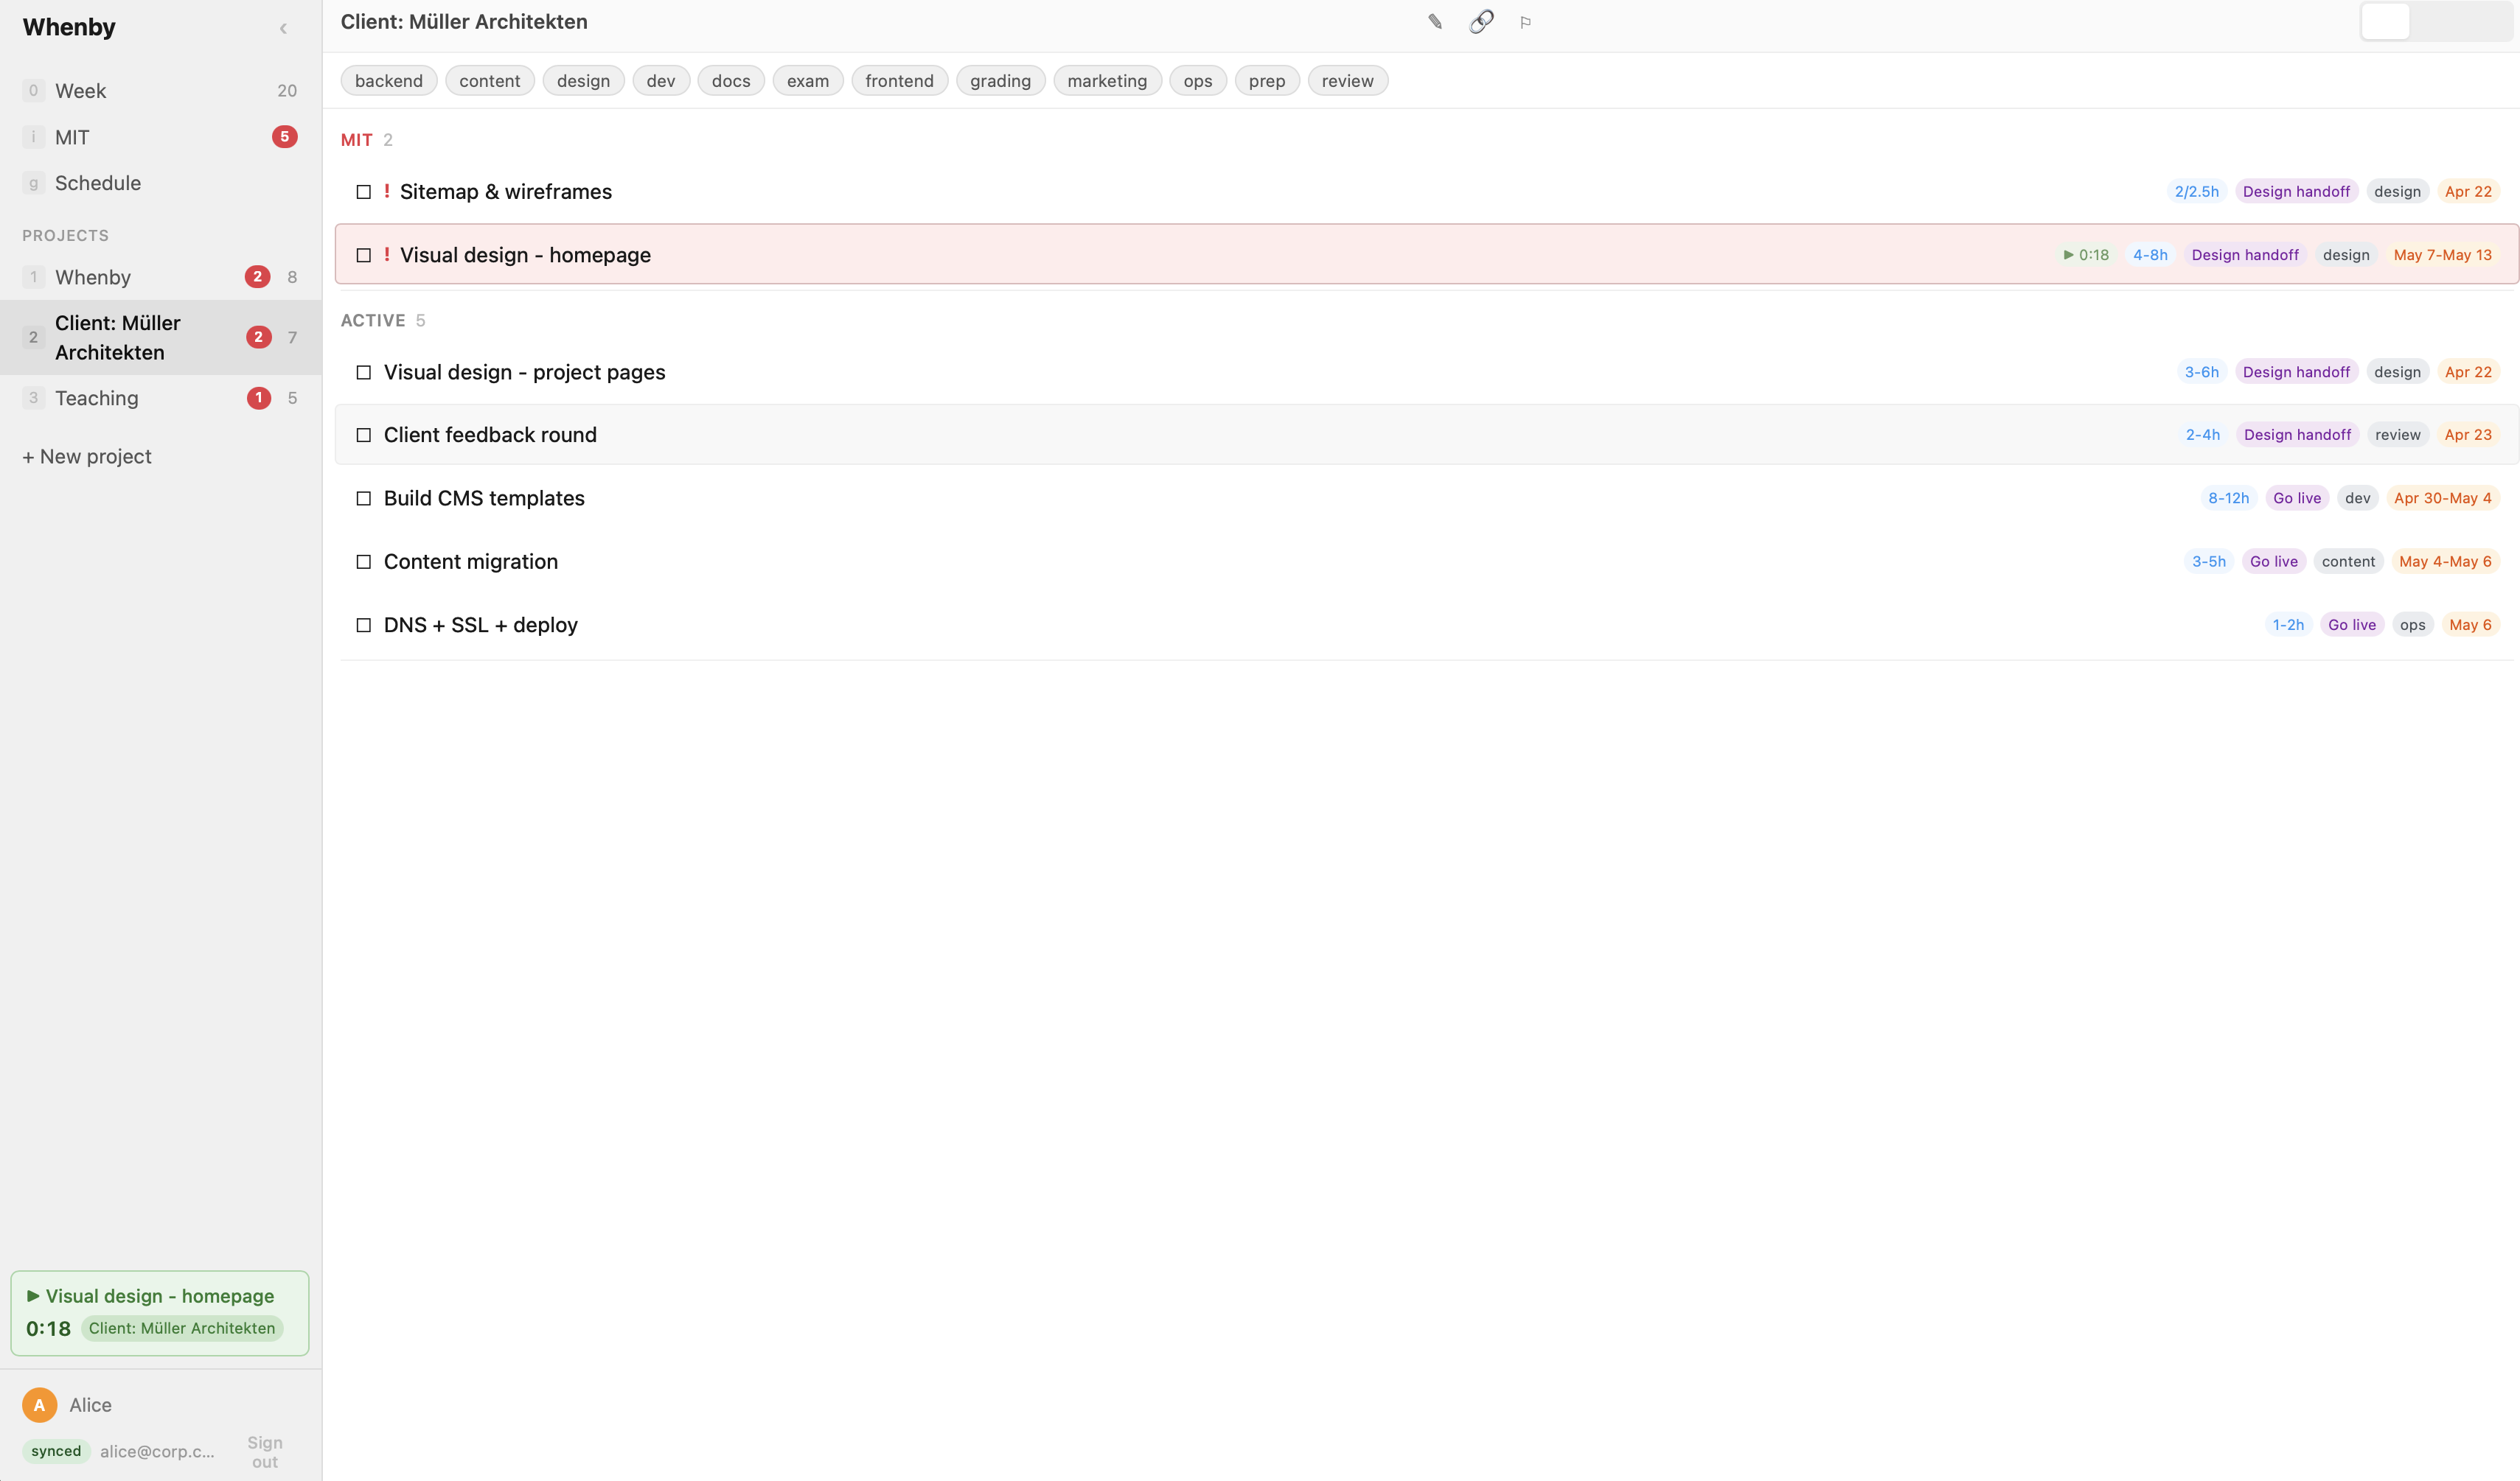This screenshot has height=1481, width=2520.
Task: Open the Schedule view in the sidebar
Action: (x=97, y=183)
